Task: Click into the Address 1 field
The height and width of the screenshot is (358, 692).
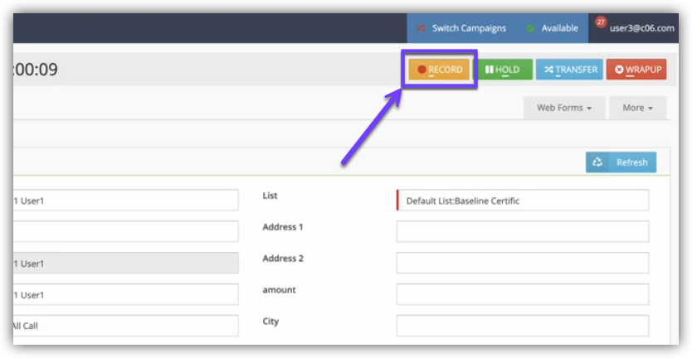Action: 523,232
